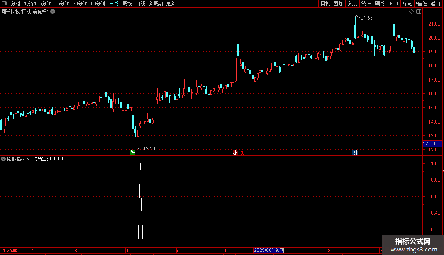Click the 黑马出现: 0.00 indicator value

click(48, 159)
